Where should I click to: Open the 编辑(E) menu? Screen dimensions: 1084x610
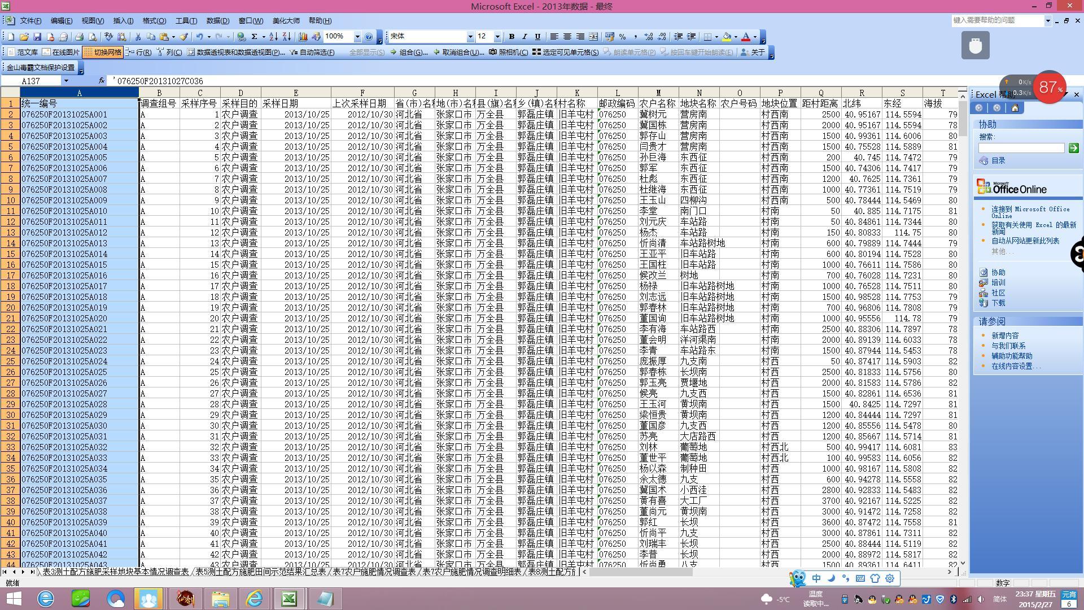(61, 21)
